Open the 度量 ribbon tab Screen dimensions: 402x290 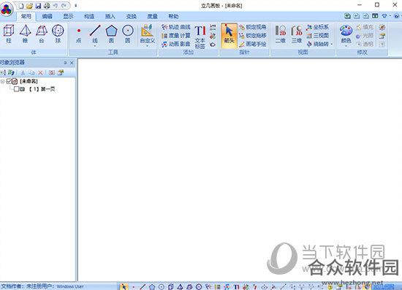click(152, 16)
